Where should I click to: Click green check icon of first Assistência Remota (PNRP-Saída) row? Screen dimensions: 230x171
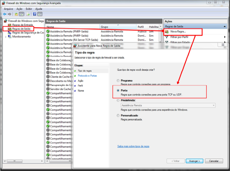pyautogui.click(x=48, y=31)
